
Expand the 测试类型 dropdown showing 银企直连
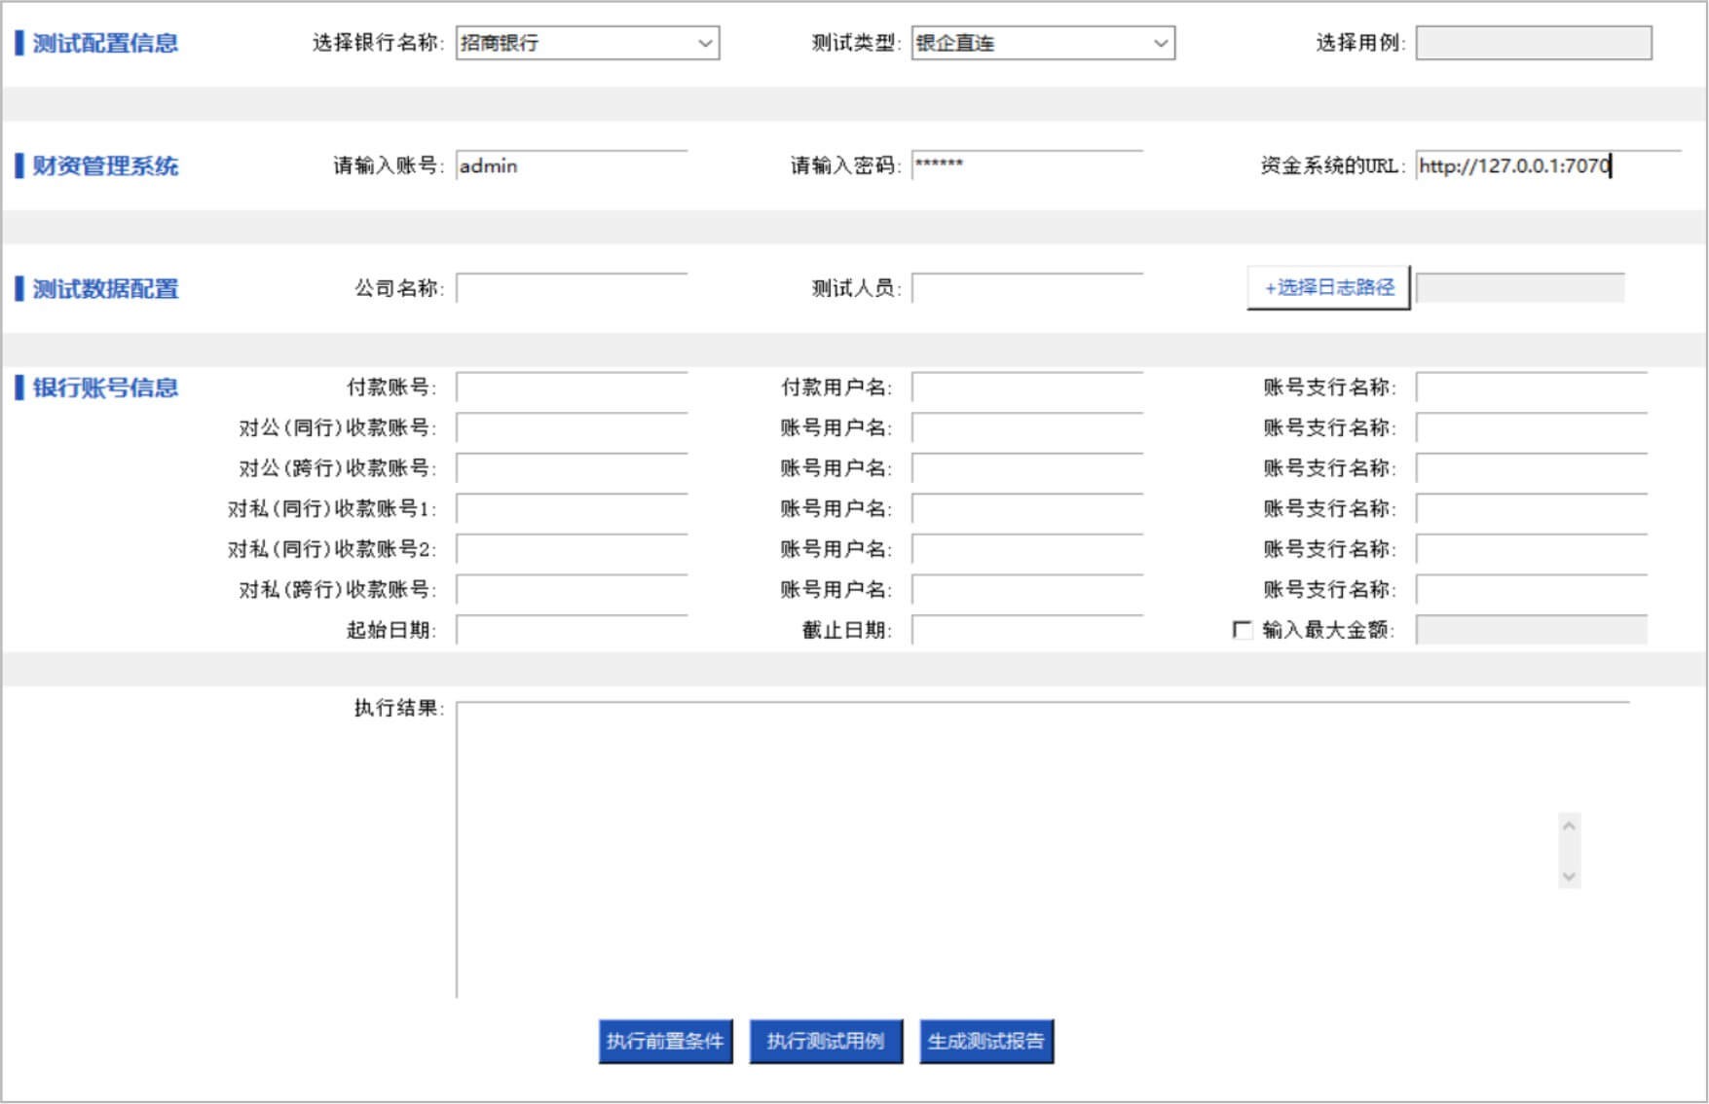(1042, 43)
